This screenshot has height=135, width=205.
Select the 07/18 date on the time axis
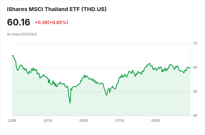120,121
